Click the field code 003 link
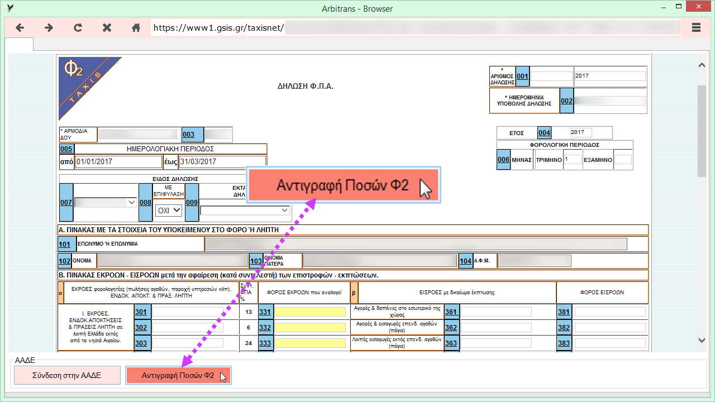The height and width of the screenshot is (402, 715). 189,135
